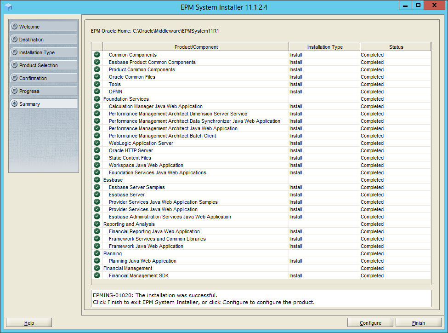Click the green check icon for Common Components

point(97,55)
